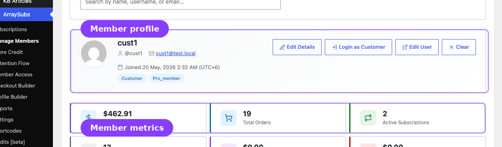This screenshot has width=502, height=147.
Task: Click the envelope icon beside the email
Action: [151, 53]
